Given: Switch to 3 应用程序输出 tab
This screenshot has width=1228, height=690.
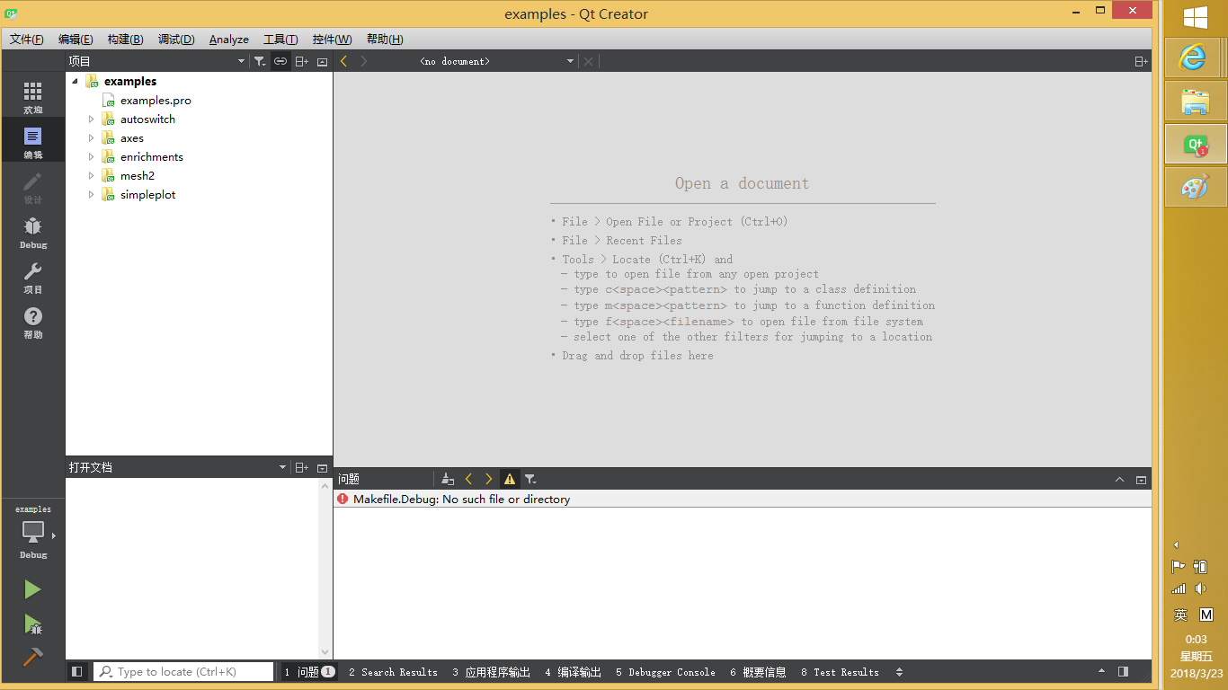Looking at the screenshot, I should point(492,672).
